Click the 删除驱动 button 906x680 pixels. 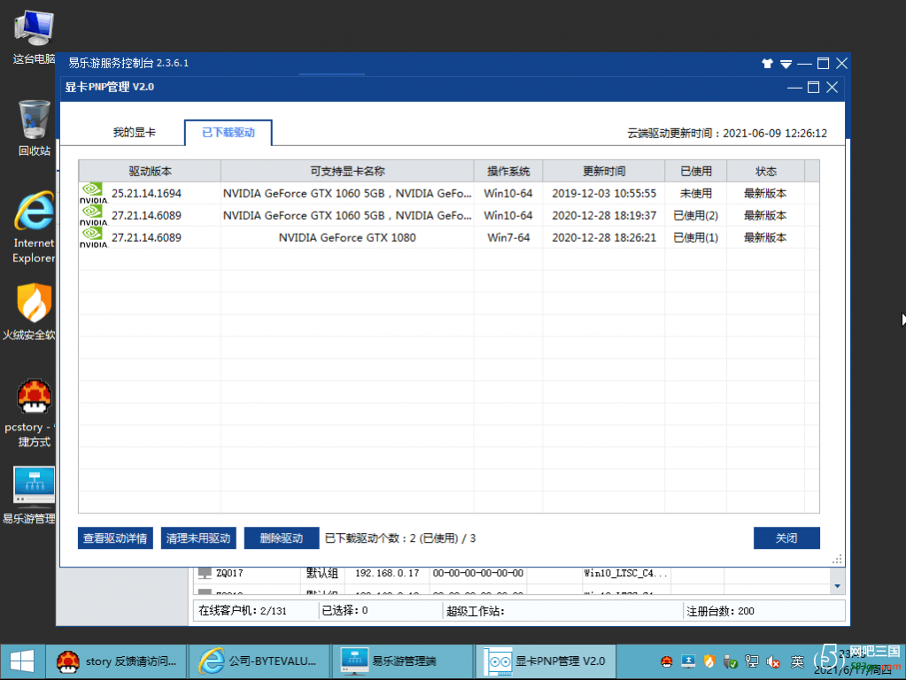coord(282,537)
